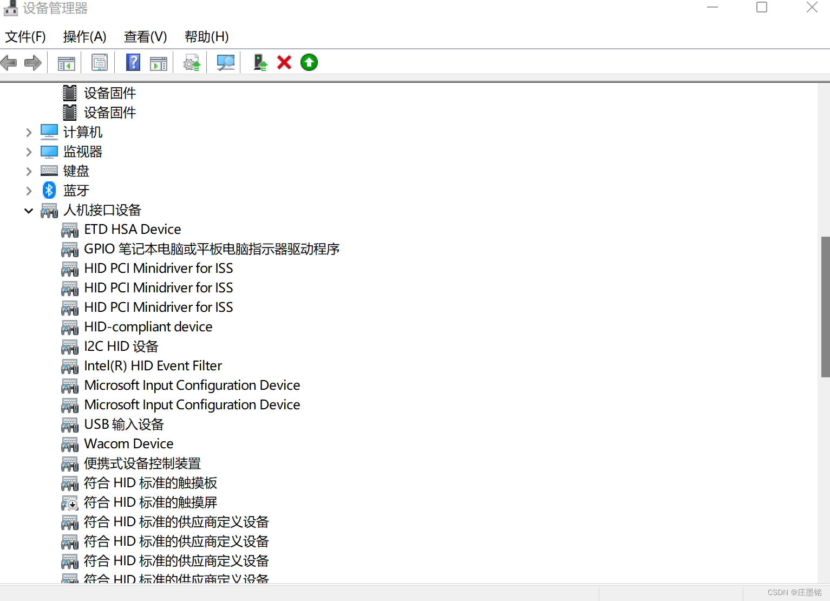Select the third HID PCI Minidriver for ISS

(159, 308)
